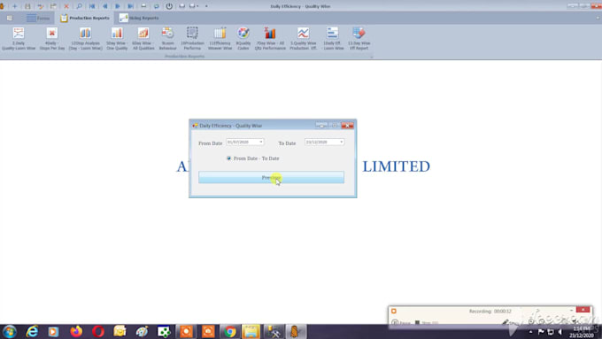Open Day Wise All Qlty Performance report
This screenshot has width=602, height=339.
(270, 39)
